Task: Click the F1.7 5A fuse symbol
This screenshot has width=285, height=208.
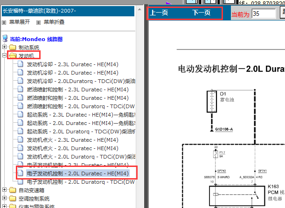Action: 215,154
